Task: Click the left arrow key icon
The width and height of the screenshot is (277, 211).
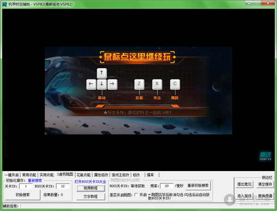Action: [91, 84]
